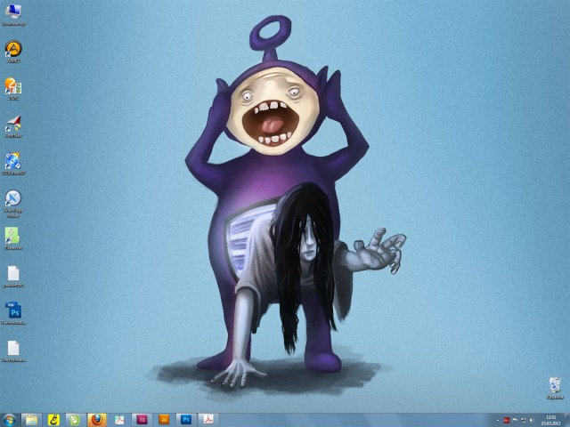
Task: Click the green taskbar application icon
Action: click(x=75, y=420)
